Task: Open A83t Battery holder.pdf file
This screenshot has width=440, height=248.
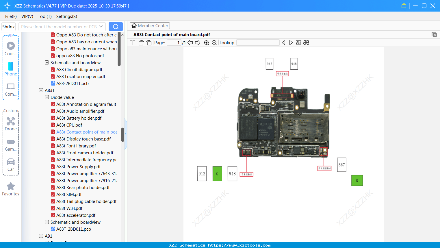Action: (x=79, y=118)
